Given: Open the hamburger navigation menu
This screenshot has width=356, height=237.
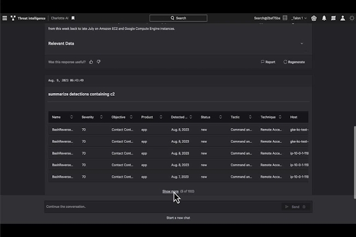Looking at the screenshot, I should 5,18.
